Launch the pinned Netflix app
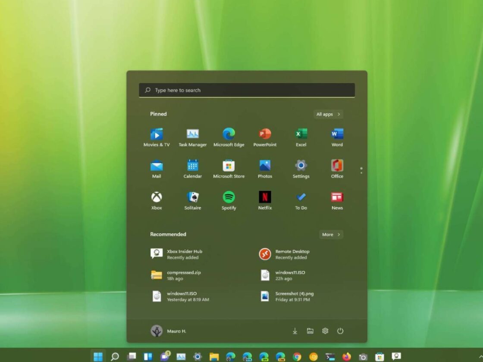Image resolution: width=483 pixels, height=362 pixels. 265,201
